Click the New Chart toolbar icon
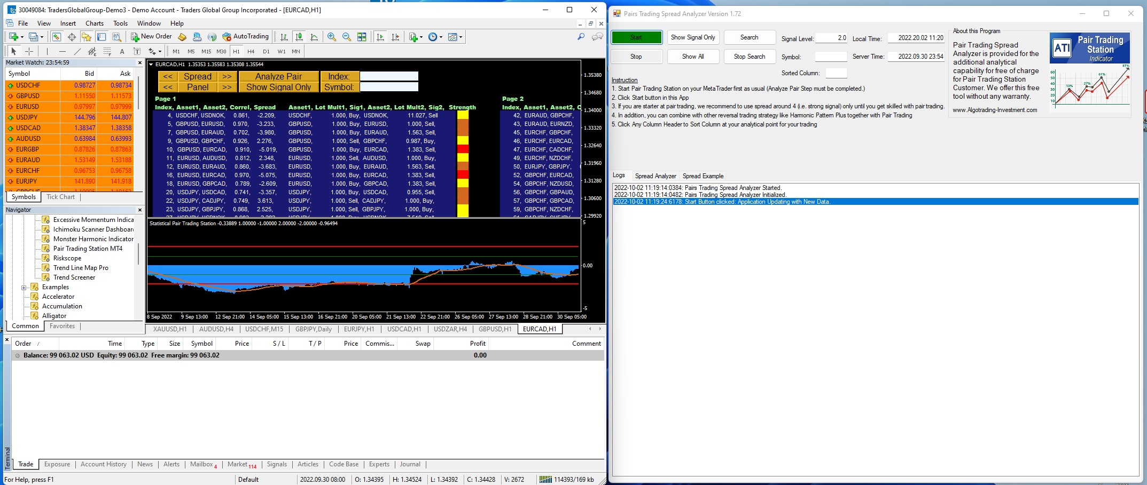The height and width of the screenshot is (485, 1147). pos(13,37)
